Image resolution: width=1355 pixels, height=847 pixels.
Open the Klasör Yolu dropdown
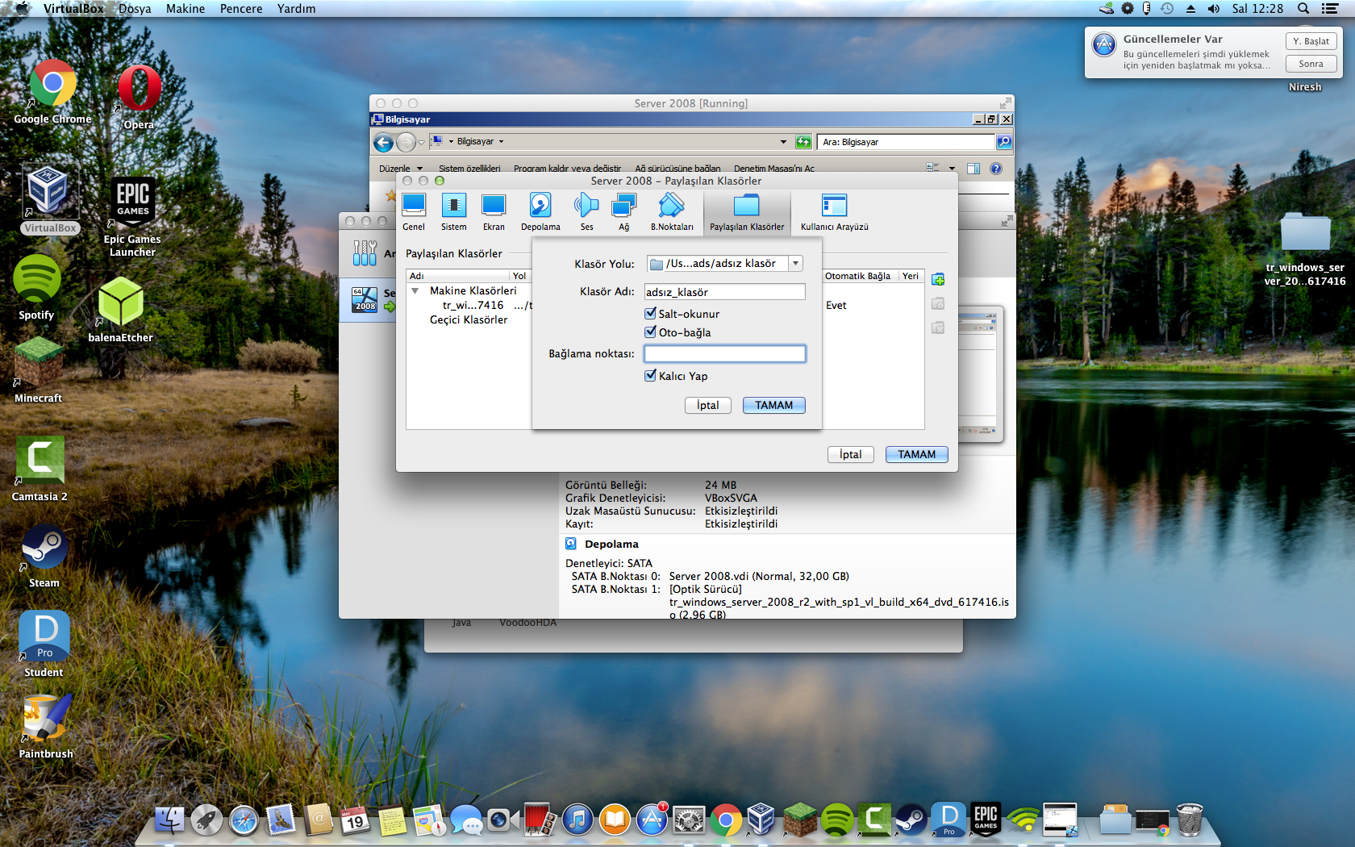(795, 264)
